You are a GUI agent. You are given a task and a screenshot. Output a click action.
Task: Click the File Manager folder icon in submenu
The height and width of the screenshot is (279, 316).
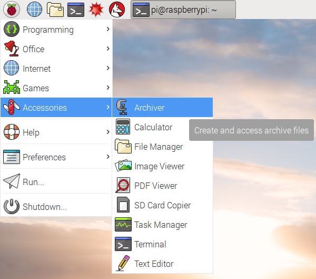(x=123, y=146)
